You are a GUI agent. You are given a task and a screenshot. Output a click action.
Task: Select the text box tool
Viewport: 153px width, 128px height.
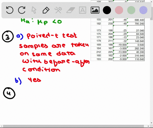tap(83, 10)
